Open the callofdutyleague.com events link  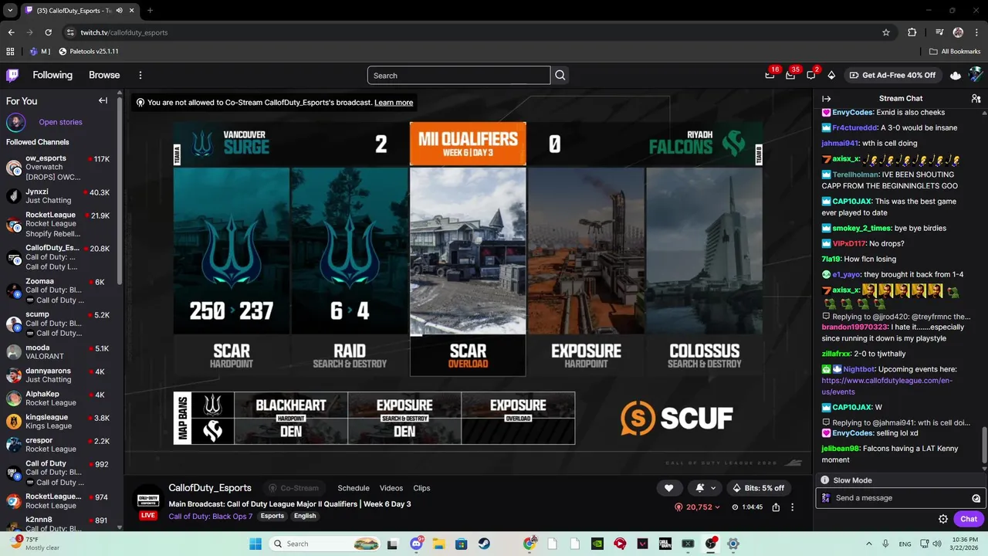point(887,386)
